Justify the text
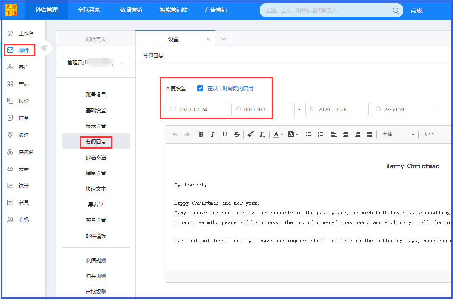The height and width of the screenshot is (300, 453). click(370, 134)
